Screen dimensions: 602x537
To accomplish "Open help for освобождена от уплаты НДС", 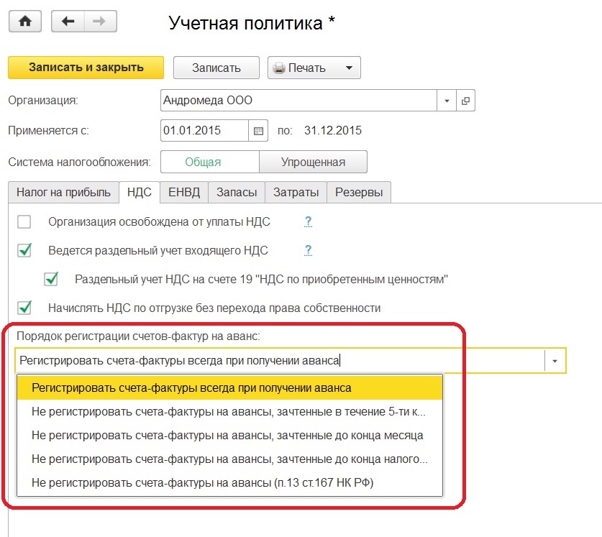I will coord(308,221).
